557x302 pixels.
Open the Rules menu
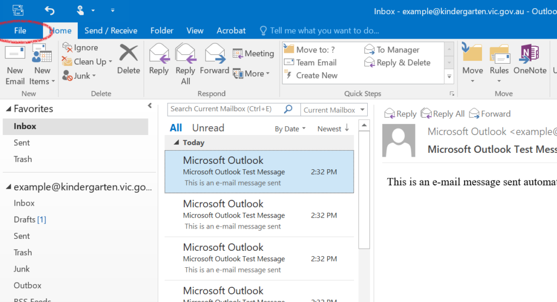pyautogui.click(x=499, y=64)
